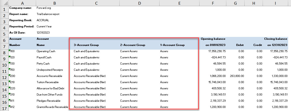Click the Select All corner box
291x111 pixels.
coord(4,3)
